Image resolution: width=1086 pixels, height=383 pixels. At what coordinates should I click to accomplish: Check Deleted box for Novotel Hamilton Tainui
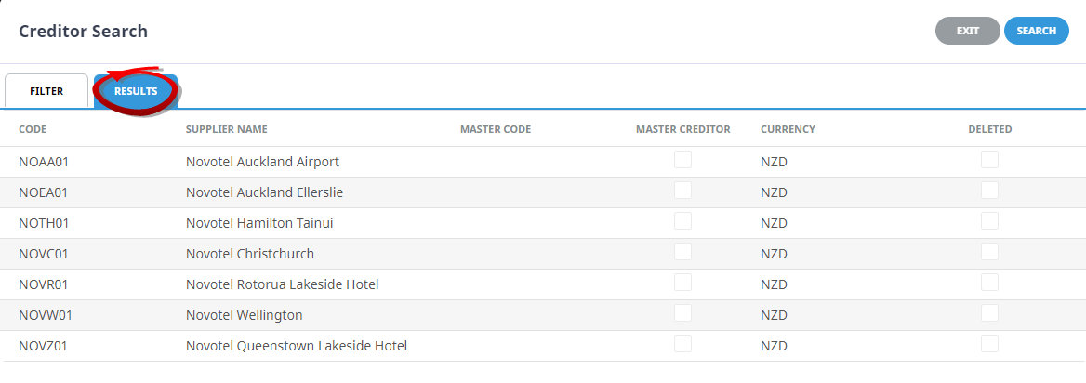(989, 222)
